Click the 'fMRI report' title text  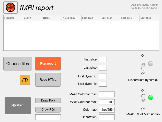click(37, 8)
